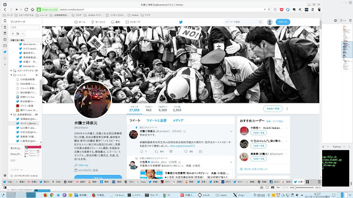Click the bookmark search field in panel
This screenshot has width=353, height=198.
tap(25, 27)
